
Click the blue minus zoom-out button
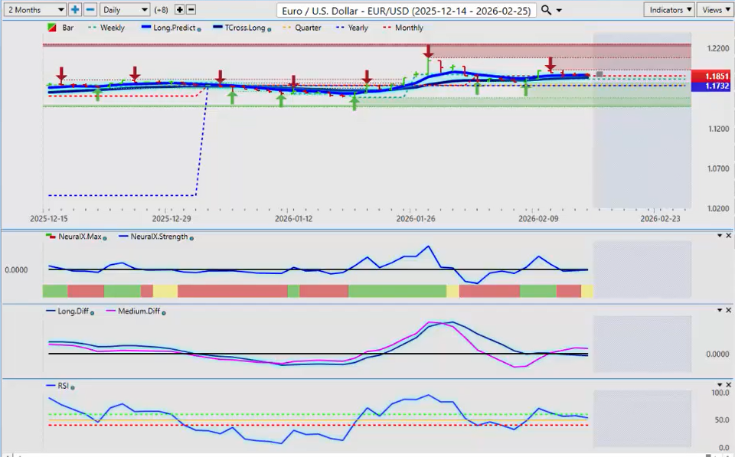[90, 10]
